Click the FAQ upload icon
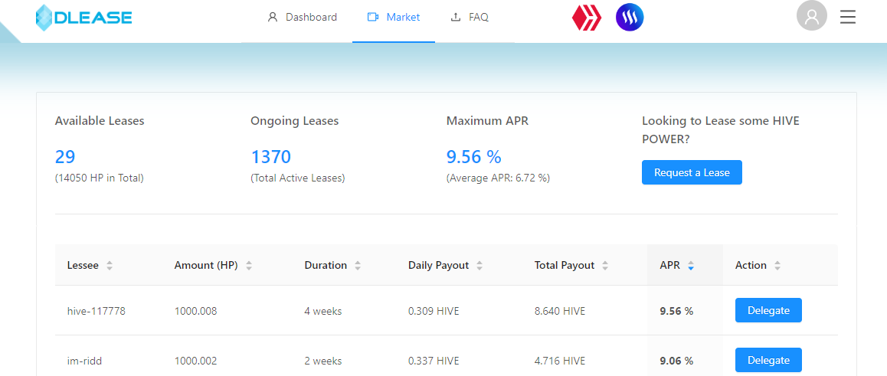Image resolution: width=887 pixels, height=376 pixels. (x=456, y=17)
